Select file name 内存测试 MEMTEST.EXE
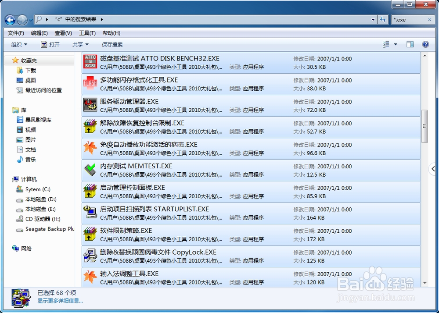 point(136,166)
